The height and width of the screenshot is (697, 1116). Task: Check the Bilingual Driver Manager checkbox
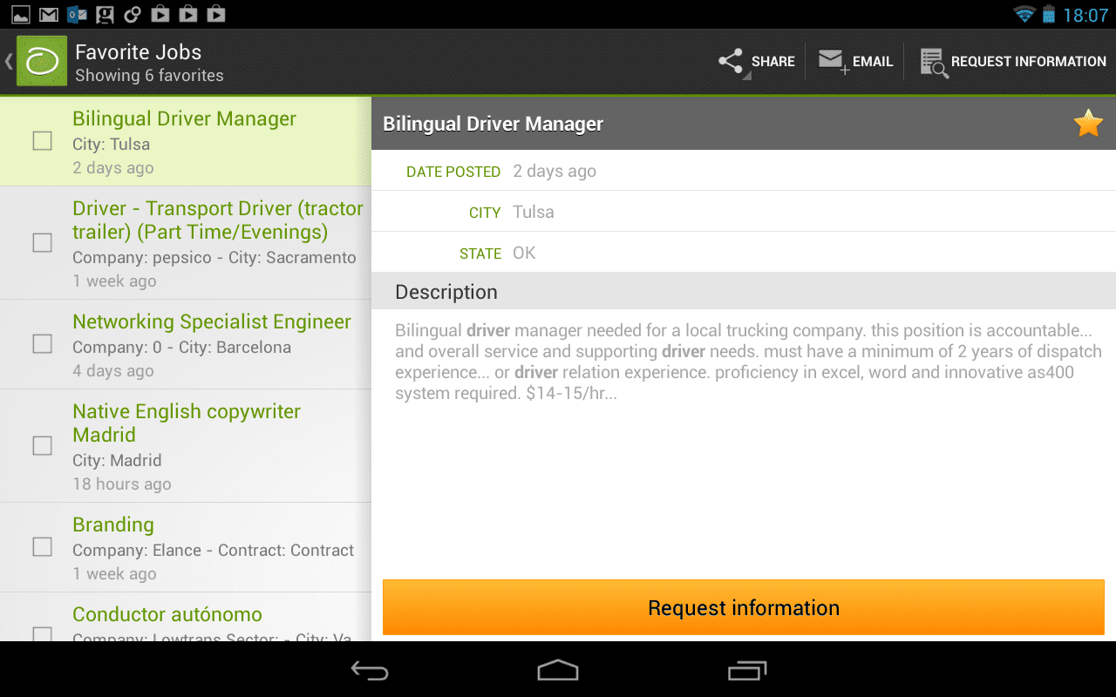tap(42, 140)
